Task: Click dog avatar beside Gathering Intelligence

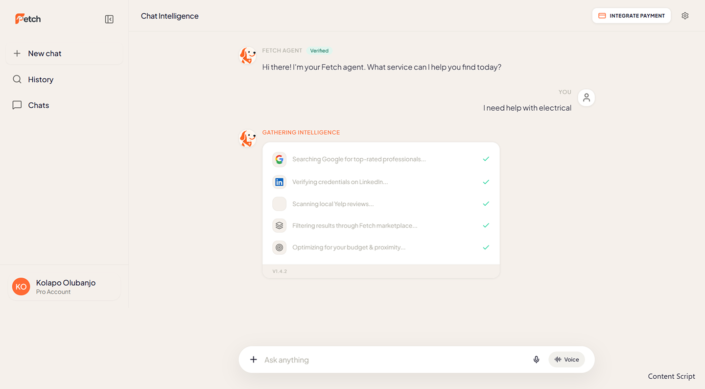Action: point(248,138)
